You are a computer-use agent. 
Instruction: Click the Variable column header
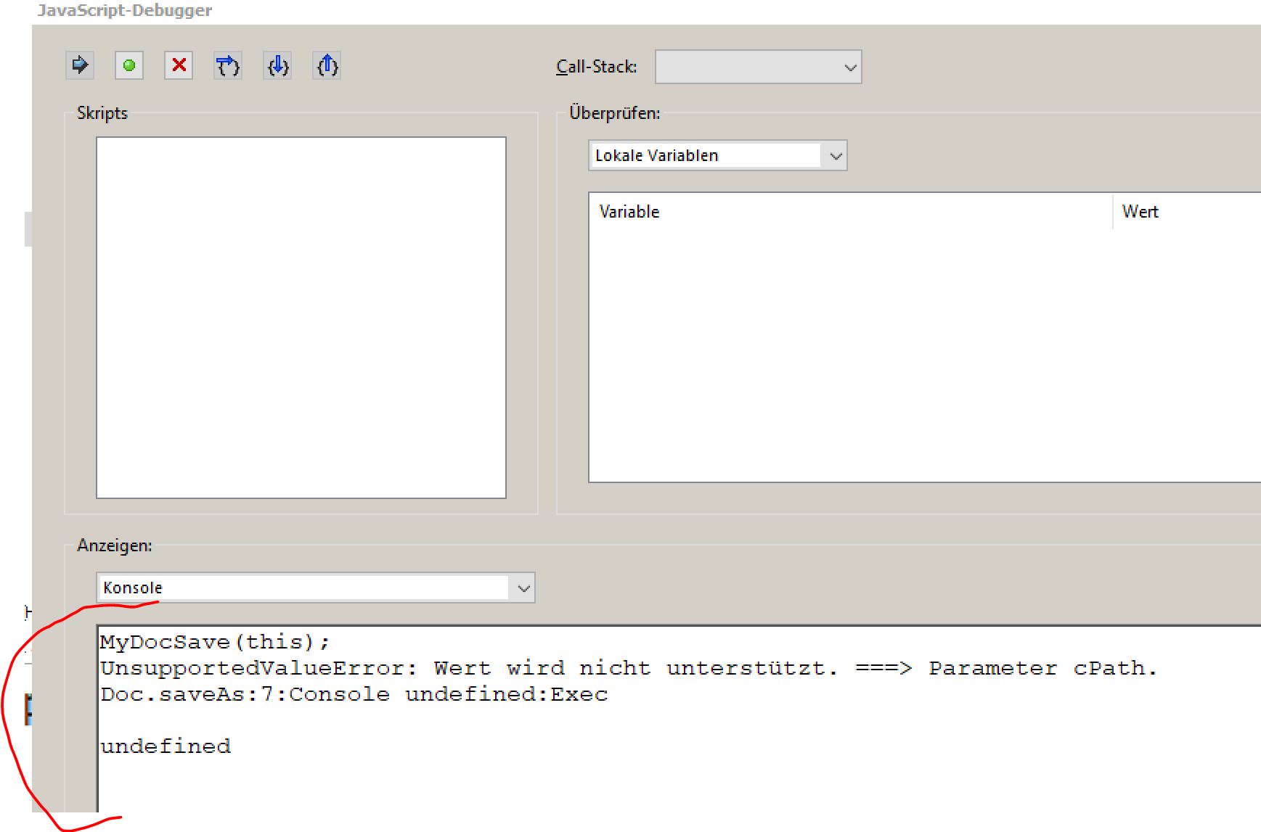tap(629, 211)
